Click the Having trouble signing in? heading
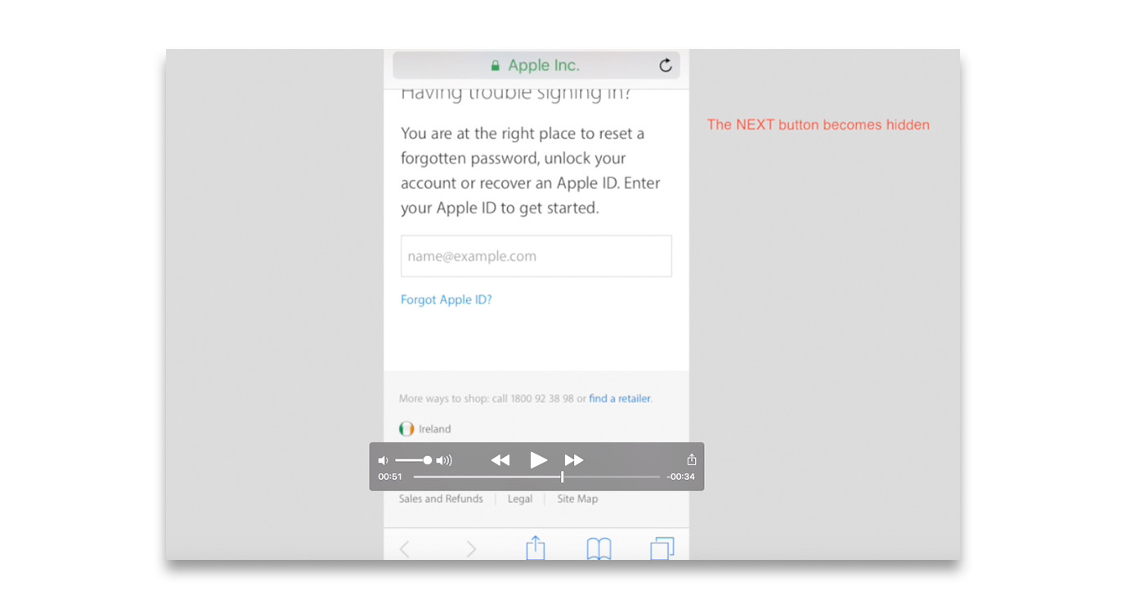 pos(516,94)
